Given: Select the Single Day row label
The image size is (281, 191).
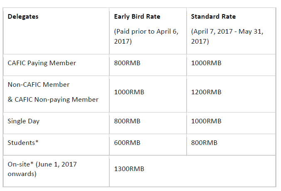Looking at the screenshot, I should tap(23, 121).
